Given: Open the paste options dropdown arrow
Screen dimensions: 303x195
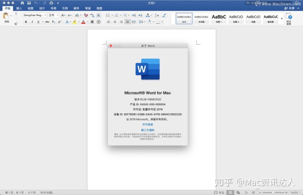Looking at the screenshot, I should 11,16.
